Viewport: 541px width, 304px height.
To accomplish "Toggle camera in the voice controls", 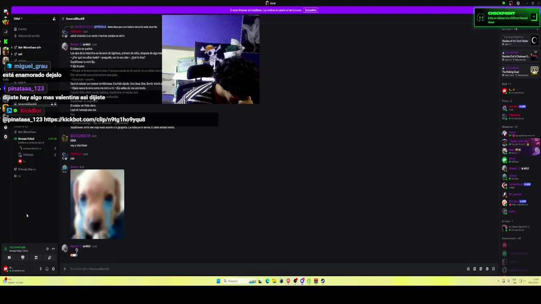I will [9, 257].
